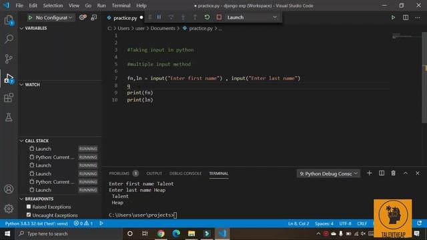Change indentation via Spaces: 4
Screen dimensions: 427x240
pyautogui.click(x=324, y=223)
